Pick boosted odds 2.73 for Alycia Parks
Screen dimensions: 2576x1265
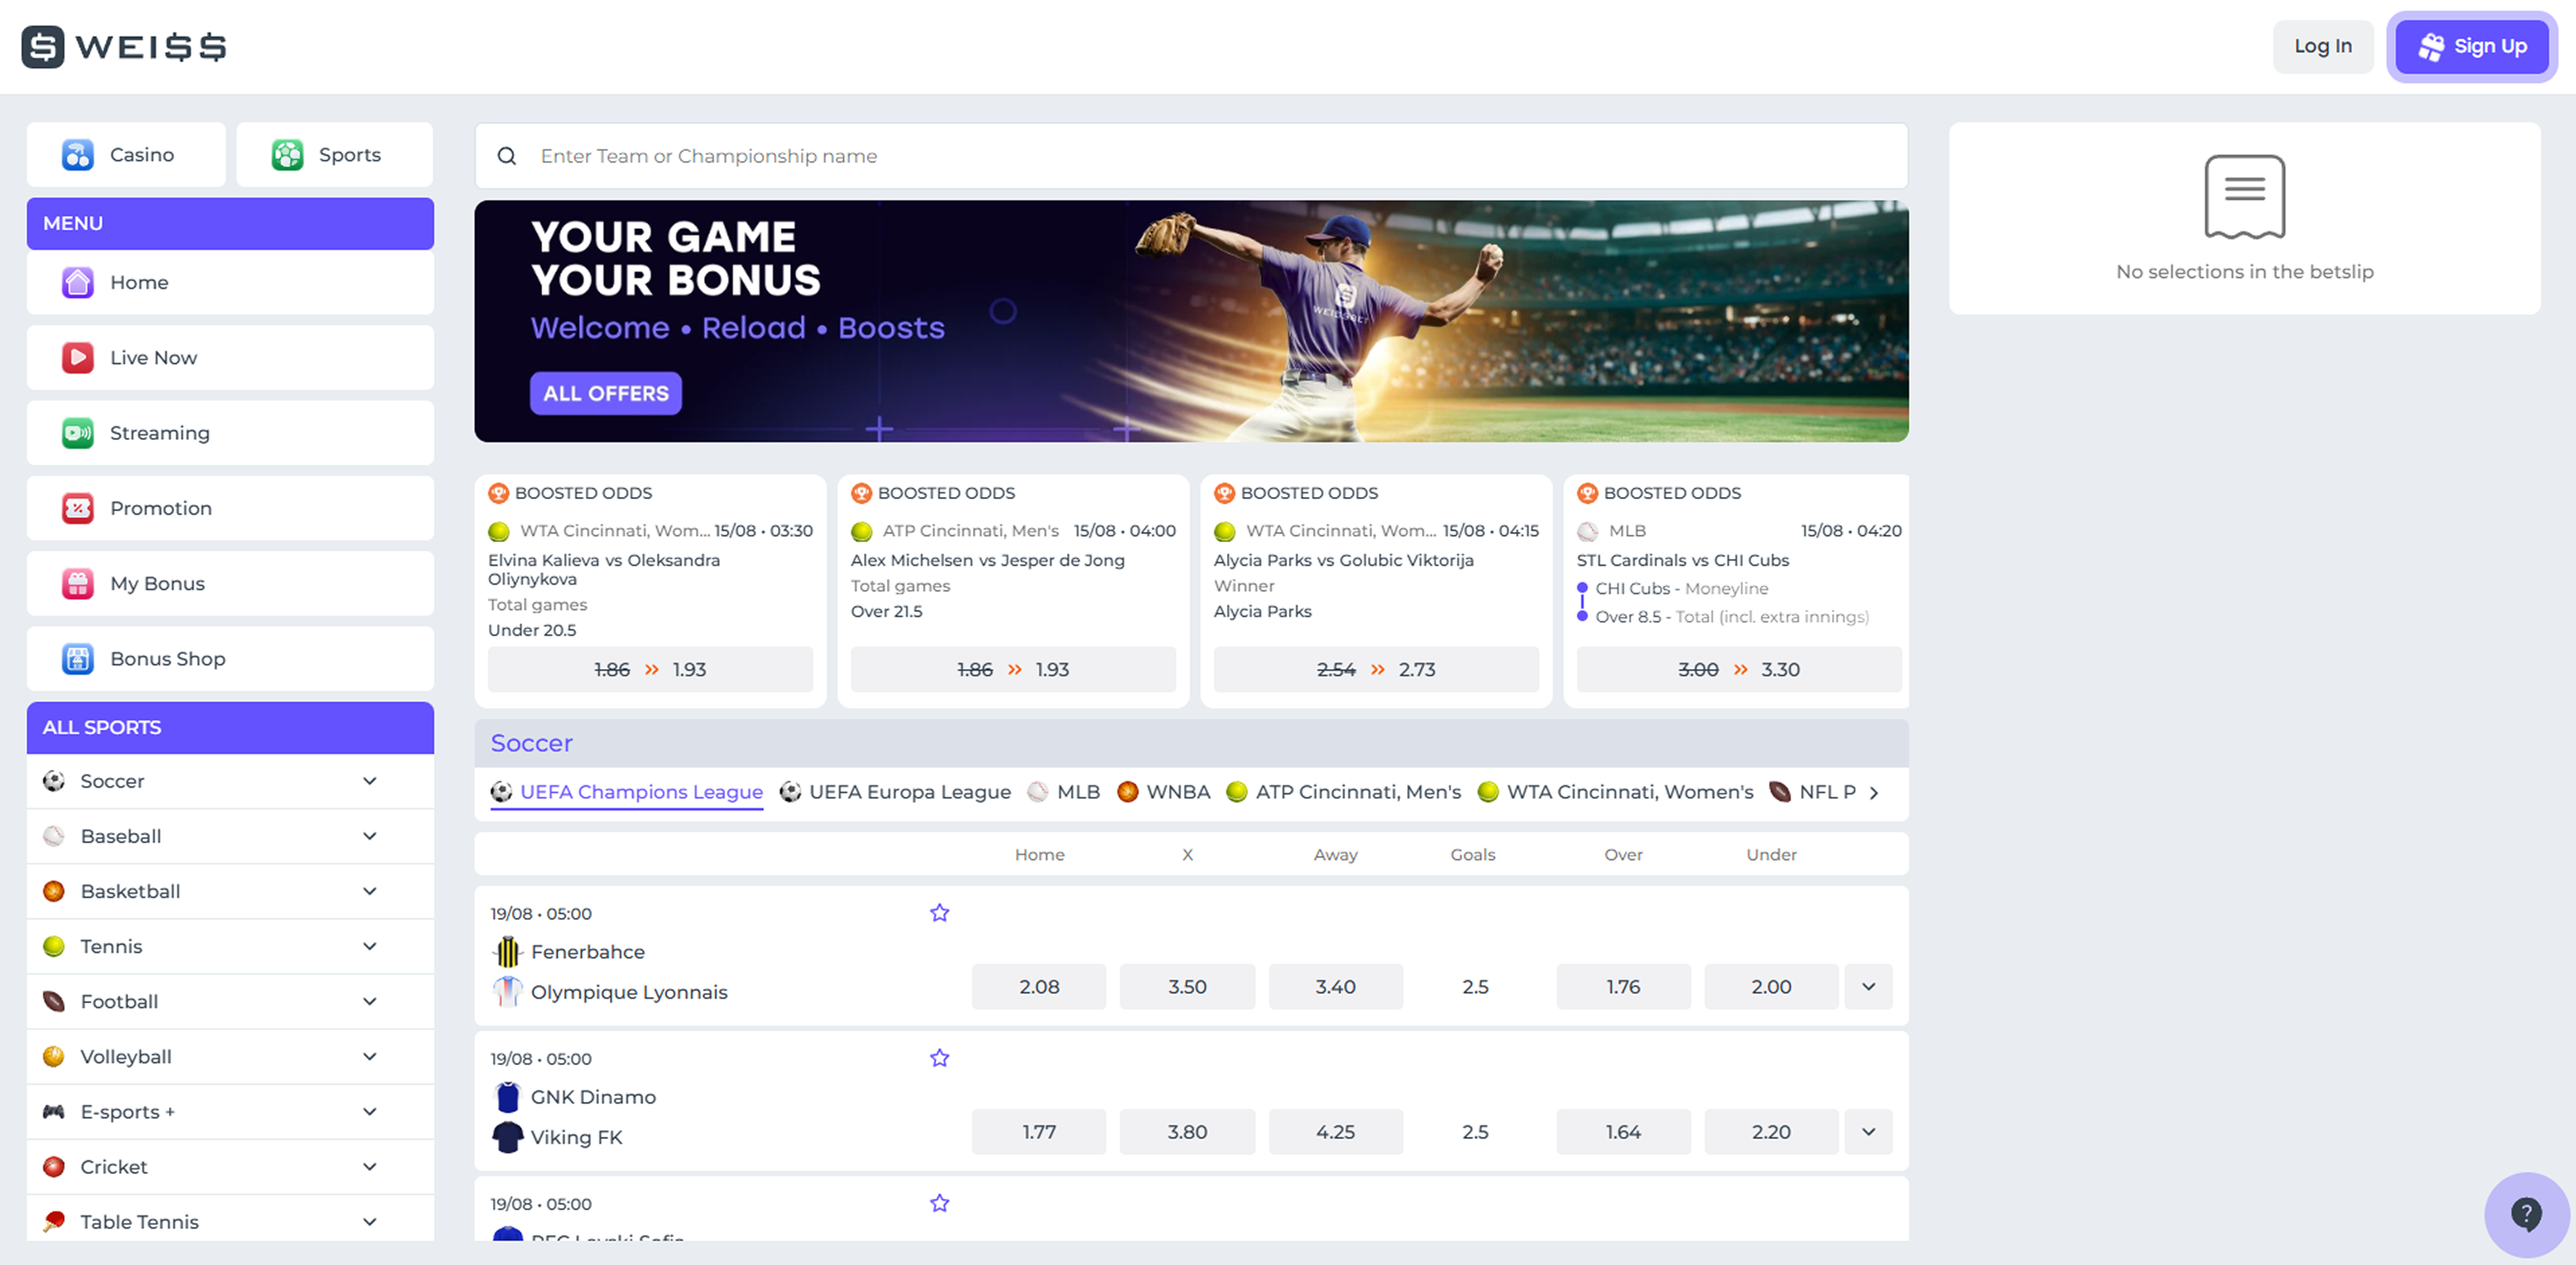tap(1376, 670)
